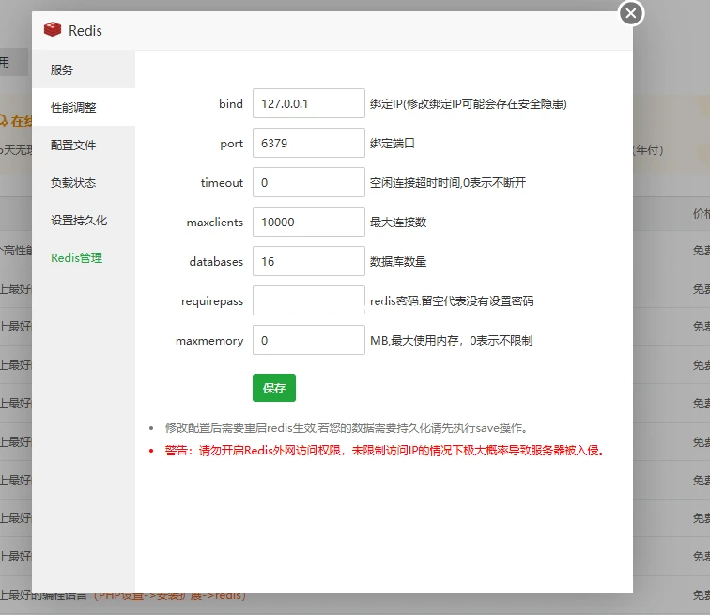Select the maxclients input with 10000
Image resolution: width=710 pixels, height=615 pixels.
(x=309, y=222)
